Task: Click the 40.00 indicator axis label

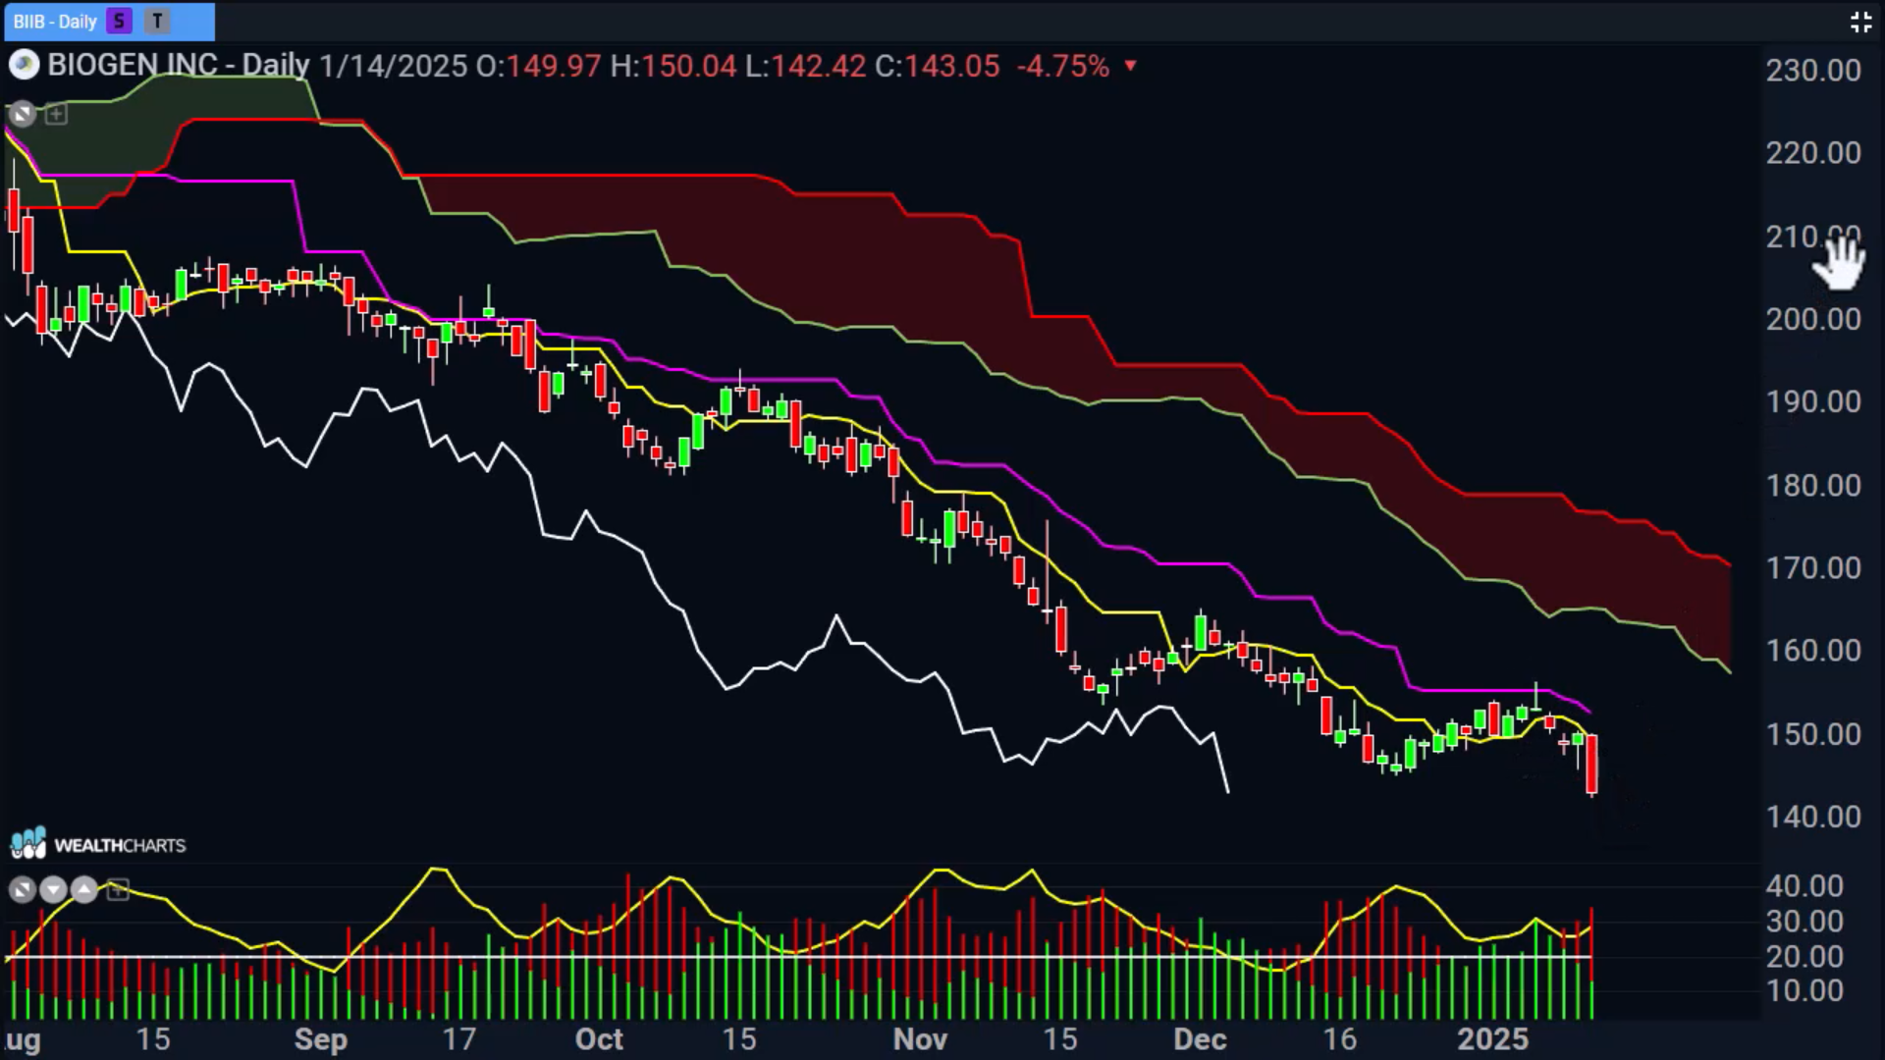Action: 1804,886
